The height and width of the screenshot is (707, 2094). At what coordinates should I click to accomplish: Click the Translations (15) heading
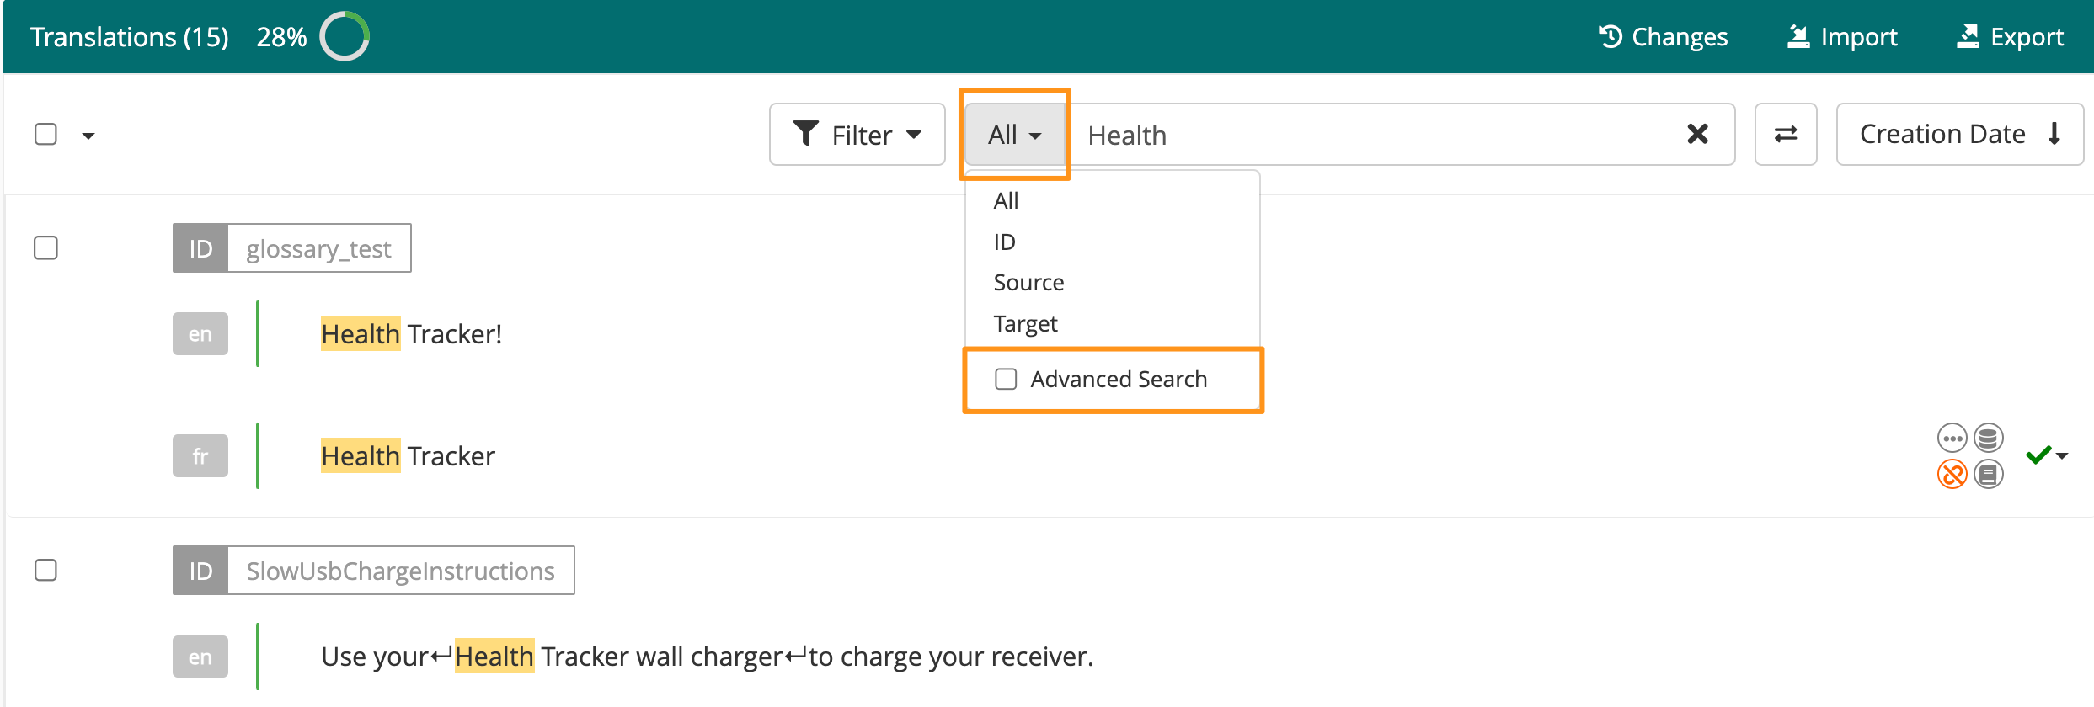pyautogui.click(x=130, y=36)
